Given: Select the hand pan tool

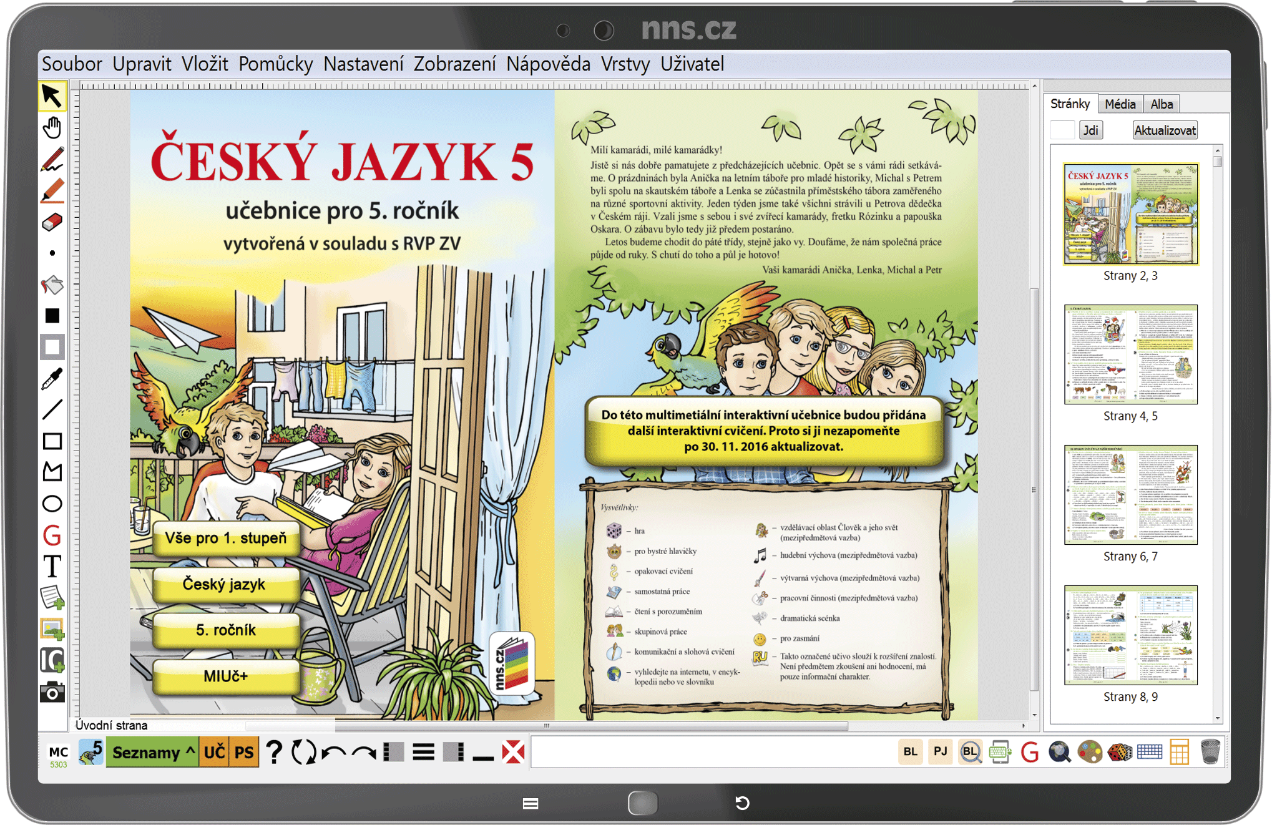Looking at the screenshot, I should pyautogui.click(x=52, y=127).
